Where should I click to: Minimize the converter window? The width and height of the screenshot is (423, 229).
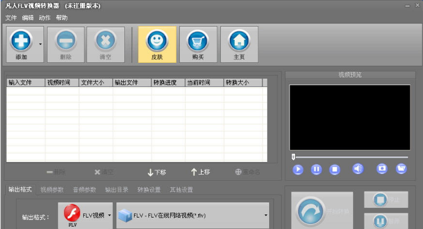[x=407, y=6]
